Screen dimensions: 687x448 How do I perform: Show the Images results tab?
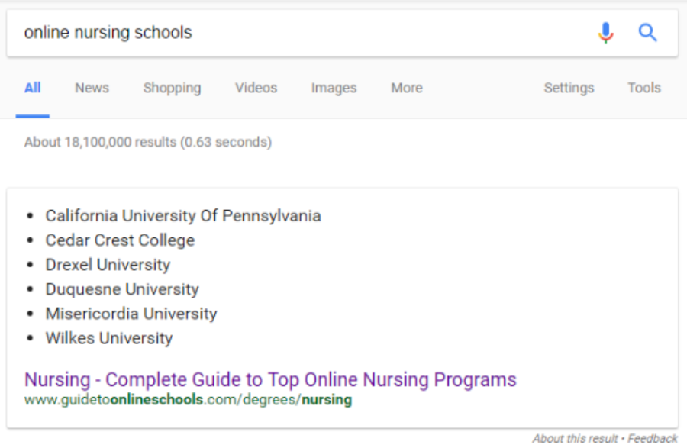(334, 88)
